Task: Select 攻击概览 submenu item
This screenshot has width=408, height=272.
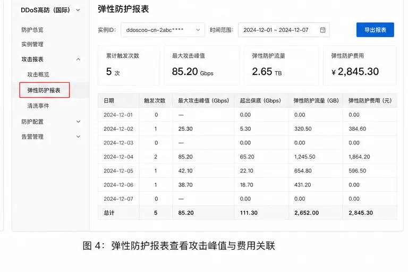Action: (38, 75)
